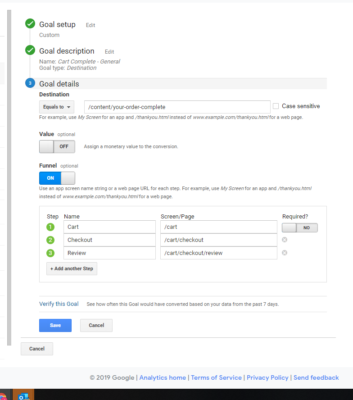Remove the Checkout funnel step
The height and width of the screenshot is (400, 353).
285,240
